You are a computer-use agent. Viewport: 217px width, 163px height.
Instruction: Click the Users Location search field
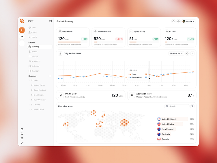(177, 106)
